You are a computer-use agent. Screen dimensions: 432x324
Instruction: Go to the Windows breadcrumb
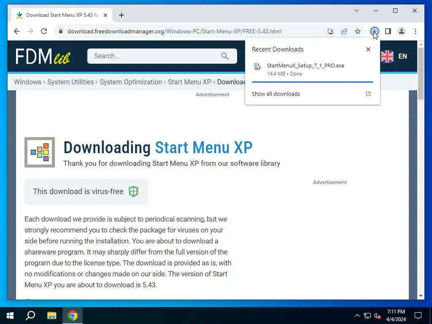(27, 82)
